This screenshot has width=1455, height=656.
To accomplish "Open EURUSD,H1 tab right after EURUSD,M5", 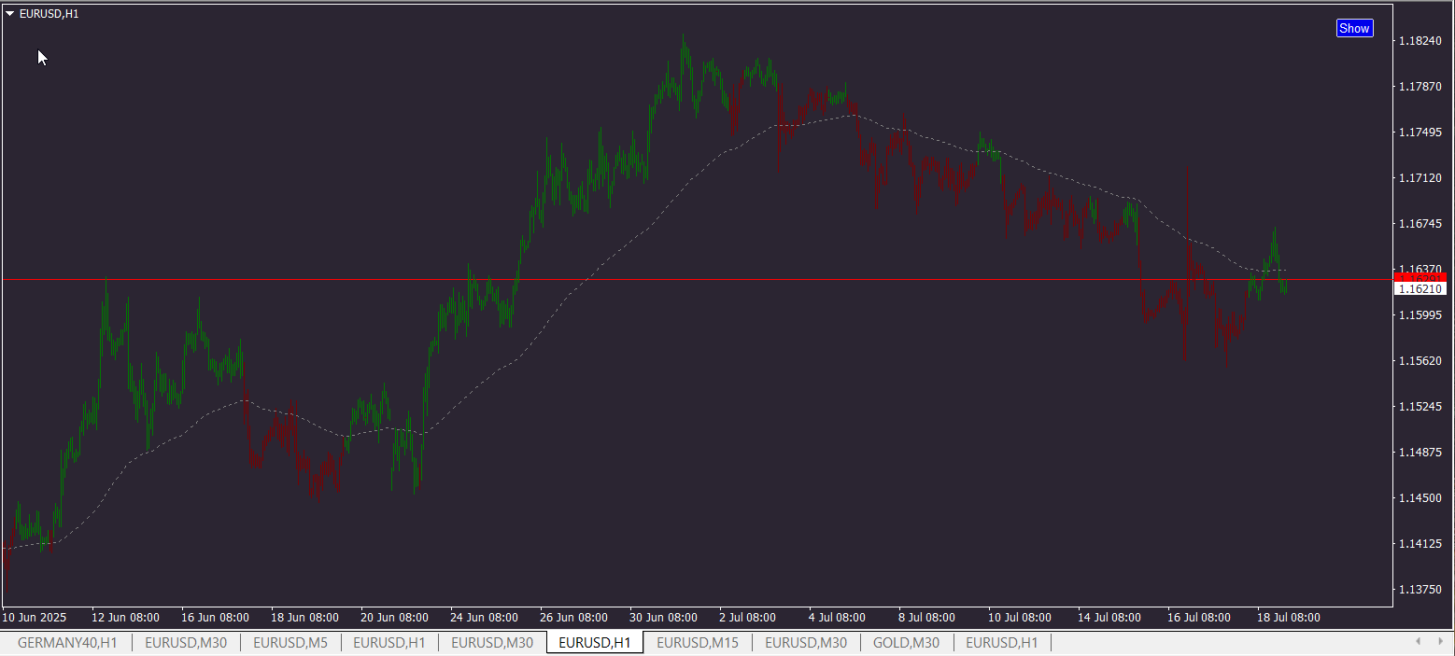I will coord(389,642).
